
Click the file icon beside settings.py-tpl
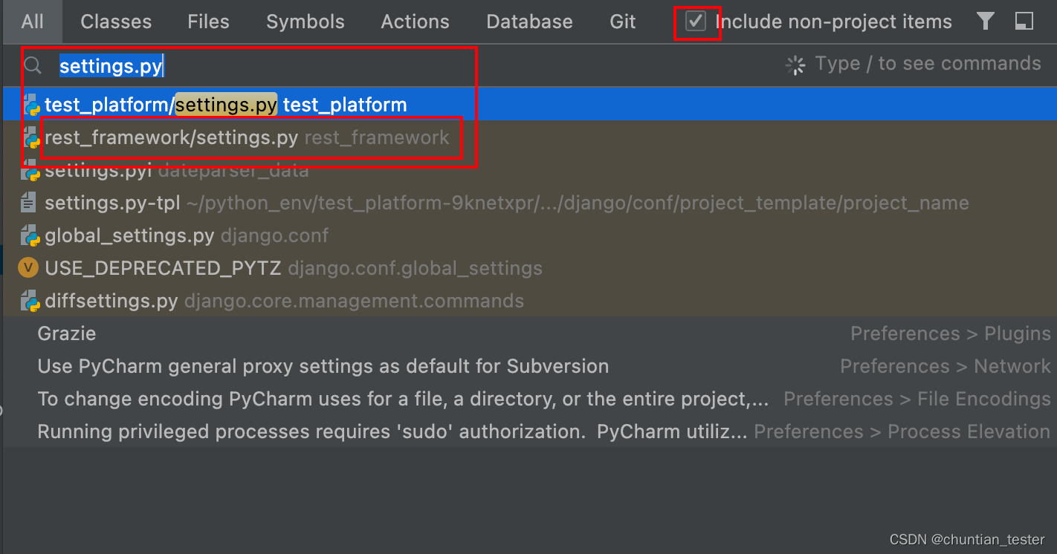28,202
